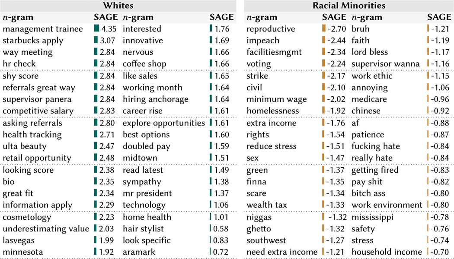Click the orange bar beside -2.70

click(x=323, y=29)
